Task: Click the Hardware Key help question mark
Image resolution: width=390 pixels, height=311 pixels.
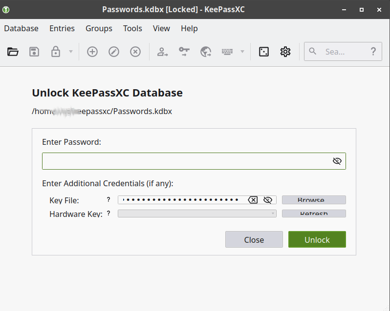Action: click(108, 214)
